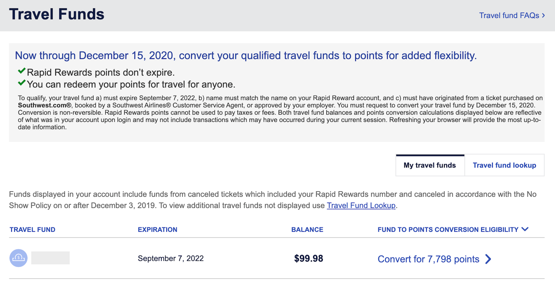Toggle sorting on the EXPIRATION column
555x282 pixels.
[x=158, y=229]
